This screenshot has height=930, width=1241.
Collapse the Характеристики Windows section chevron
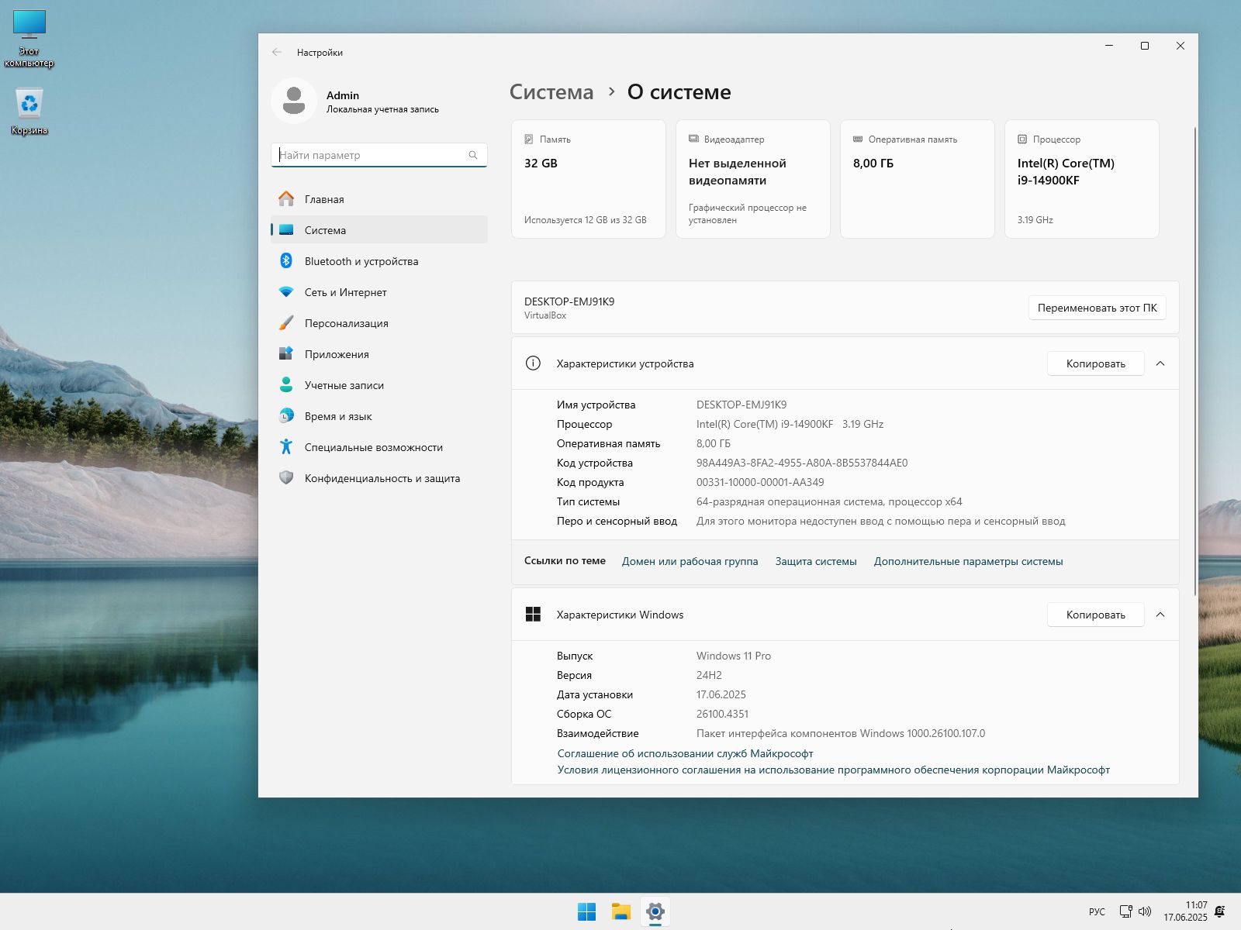pyautogui.click(x=1160, y=615)
